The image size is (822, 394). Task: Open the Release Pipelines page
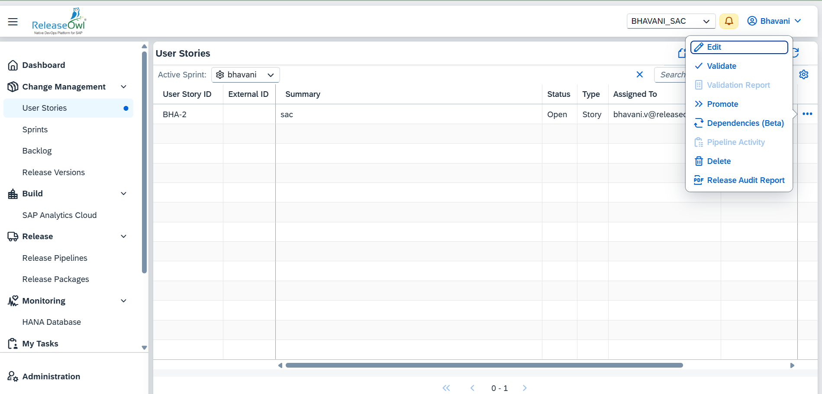pos(55,258)
